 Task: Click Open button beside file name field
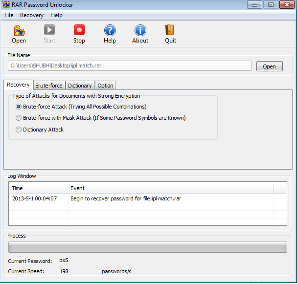[x=269, y=66]
